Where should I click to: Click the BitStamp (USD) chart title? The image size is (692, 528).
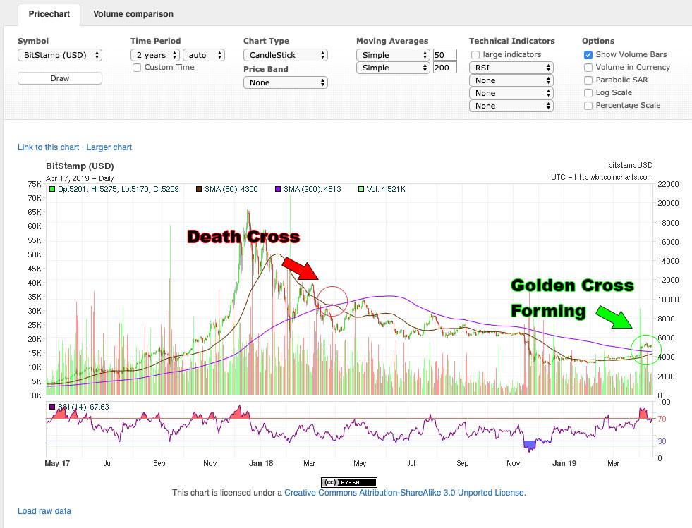pyautogui.click(x=80, y=166)
